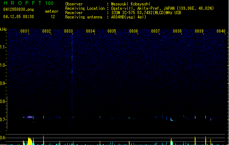Click the 0836 time marker
Image resolution: width=229 pixels, height=145 pixels.
[134, 31]
